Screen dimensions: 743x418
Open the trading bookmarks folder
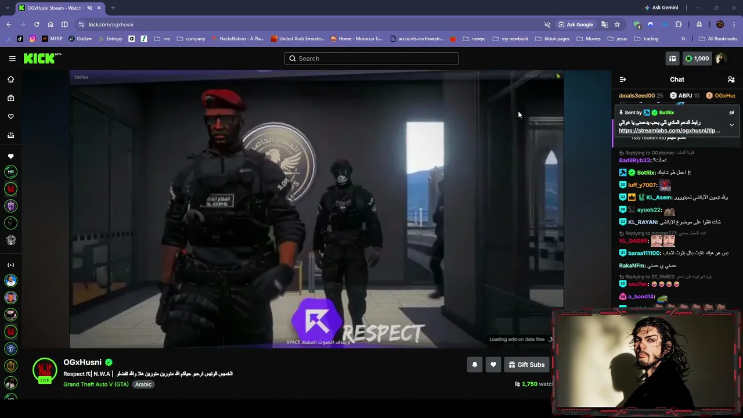pyautogui.click(x=646, y=39)
